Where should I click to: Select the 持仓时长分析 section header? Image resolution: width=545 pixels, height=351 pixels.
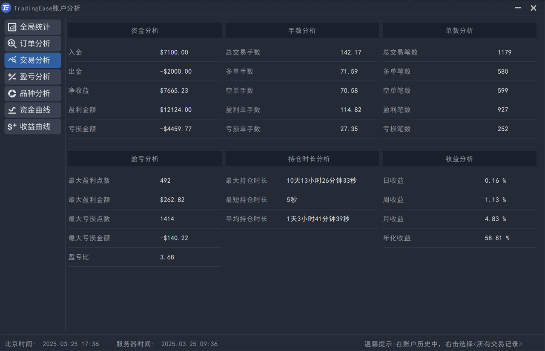point(302,159)
